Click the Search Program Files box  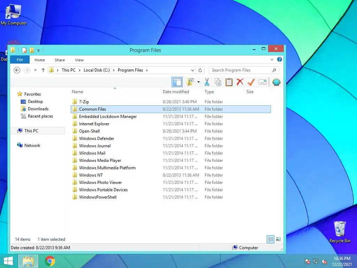coord(244,70)
